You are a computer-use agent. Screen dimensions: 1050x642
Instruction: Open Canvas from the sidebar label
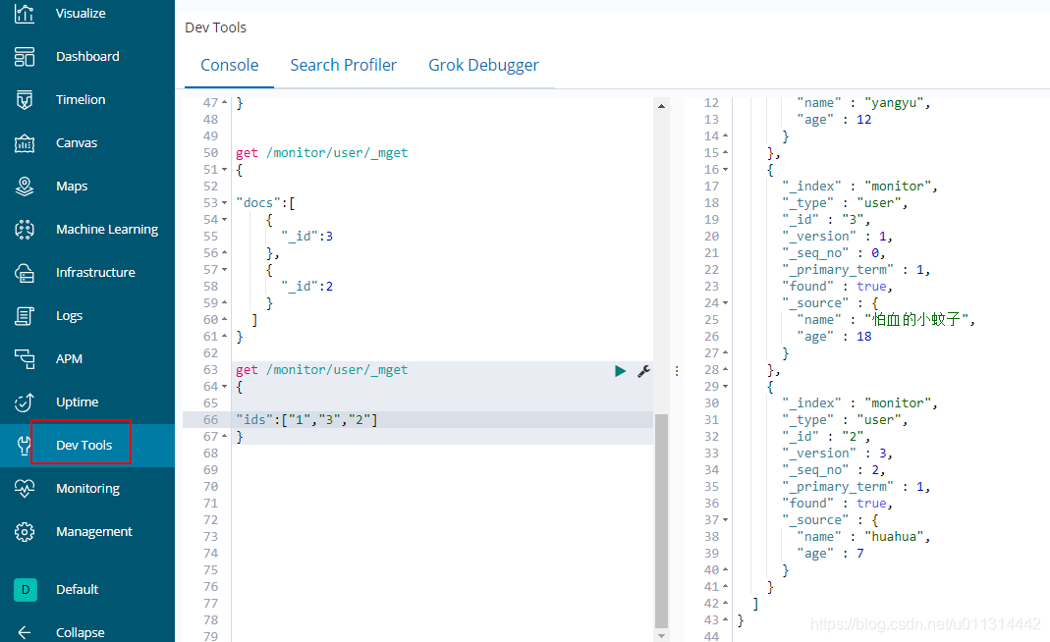coord(77,143)
